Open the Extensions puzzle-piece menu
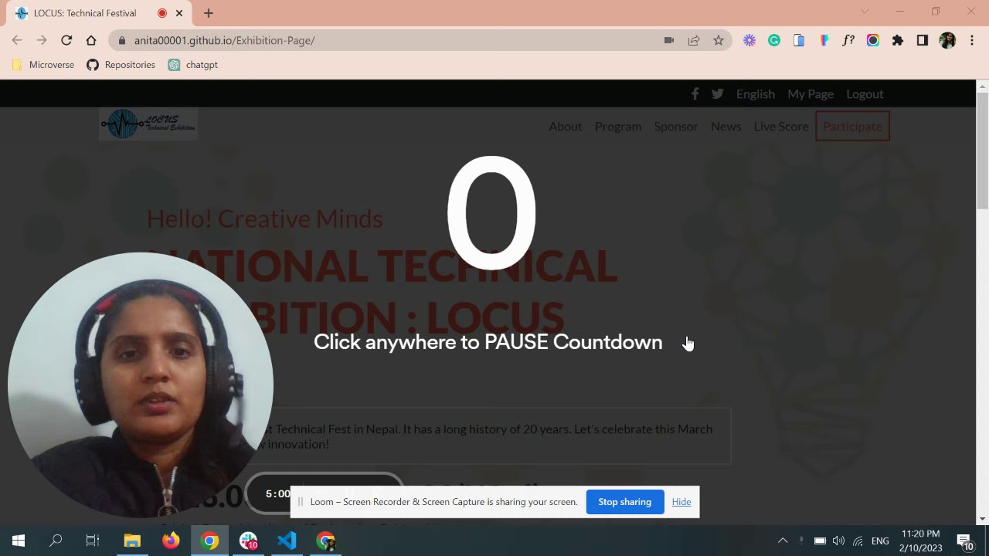This screenshot has height=556, width=989. 898,40
